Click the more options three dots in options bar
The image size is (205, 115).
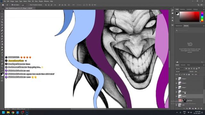(73, 5)
